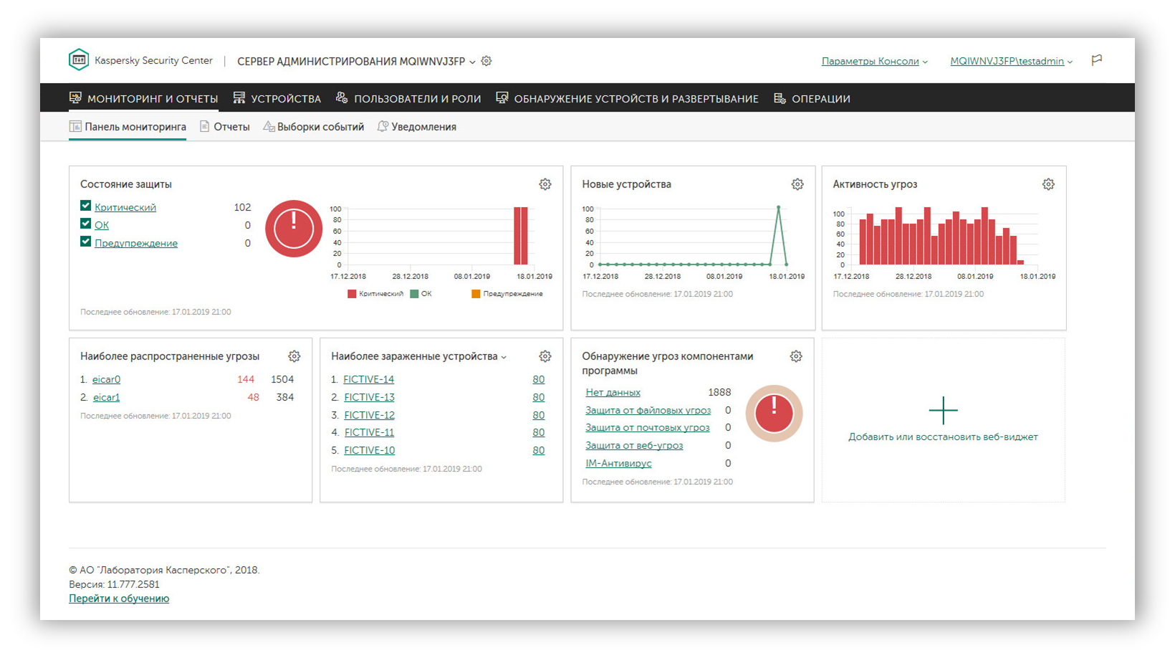This screenshot has width=1175, height=658.
Task: Open Защита от веб-угроз link
Action: pos(634,445)
